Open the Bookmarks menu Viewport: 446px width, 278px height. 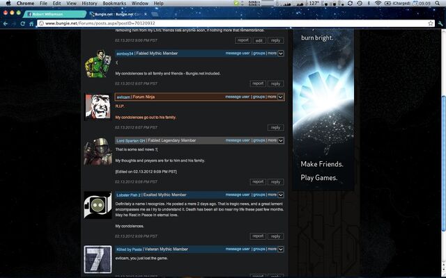pos(114,3)
